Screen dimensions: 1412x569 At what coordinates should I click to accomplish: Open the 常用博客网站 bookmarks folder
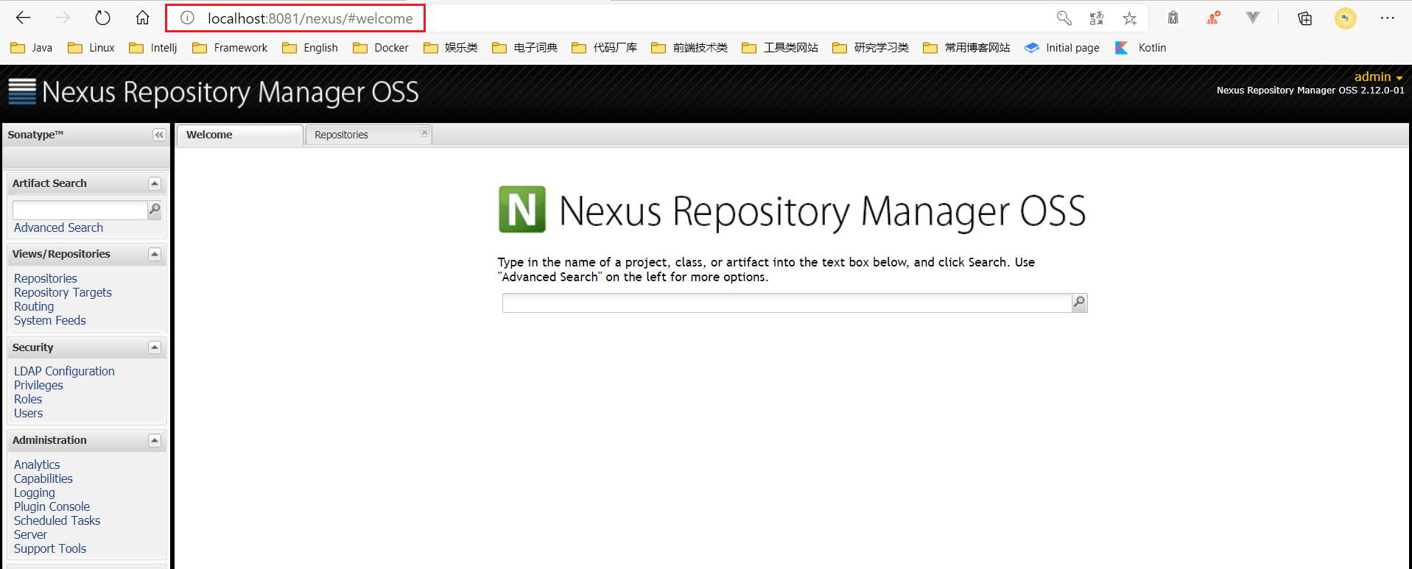click(x=966, y=48)
